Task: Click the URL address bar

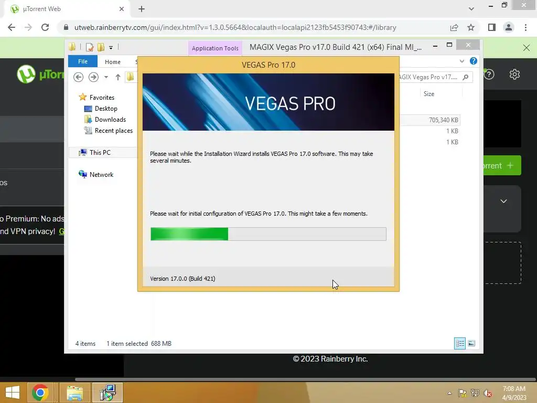Action: (235, 27)
